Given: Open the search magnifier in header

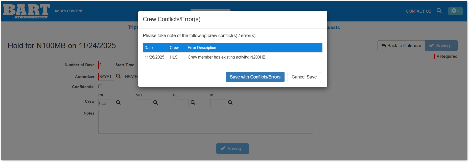Looking at the screenshot, I should coord(439,11).
